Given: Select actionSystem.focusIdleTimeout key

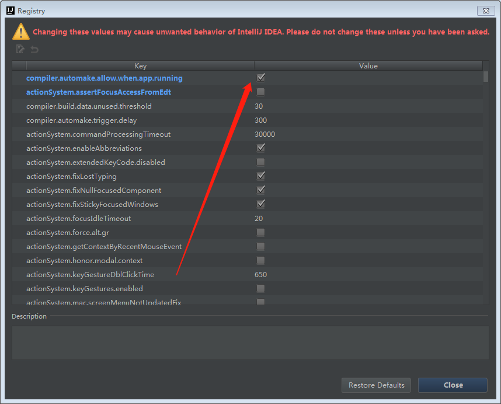Looking at the screenshot, I should pos(79,219).
